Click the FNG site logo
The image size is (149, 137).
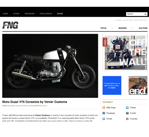tap(10, 25)
